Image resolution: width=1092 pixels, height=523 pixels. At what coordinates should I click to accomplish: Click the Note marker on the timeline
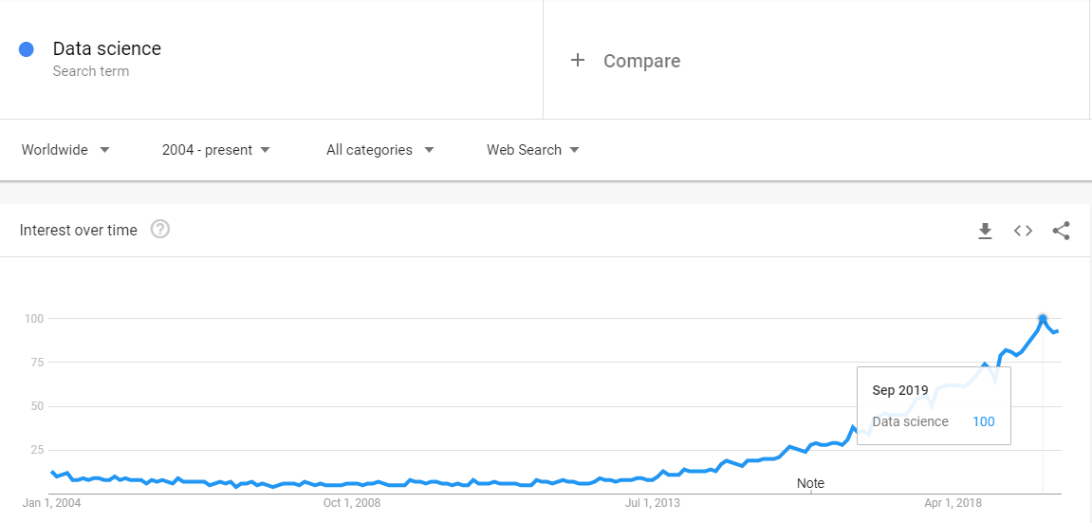pos(810,483)
